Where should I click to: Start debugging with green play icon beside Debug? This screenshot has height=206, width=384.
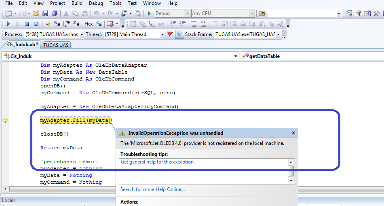pos(150,13)
